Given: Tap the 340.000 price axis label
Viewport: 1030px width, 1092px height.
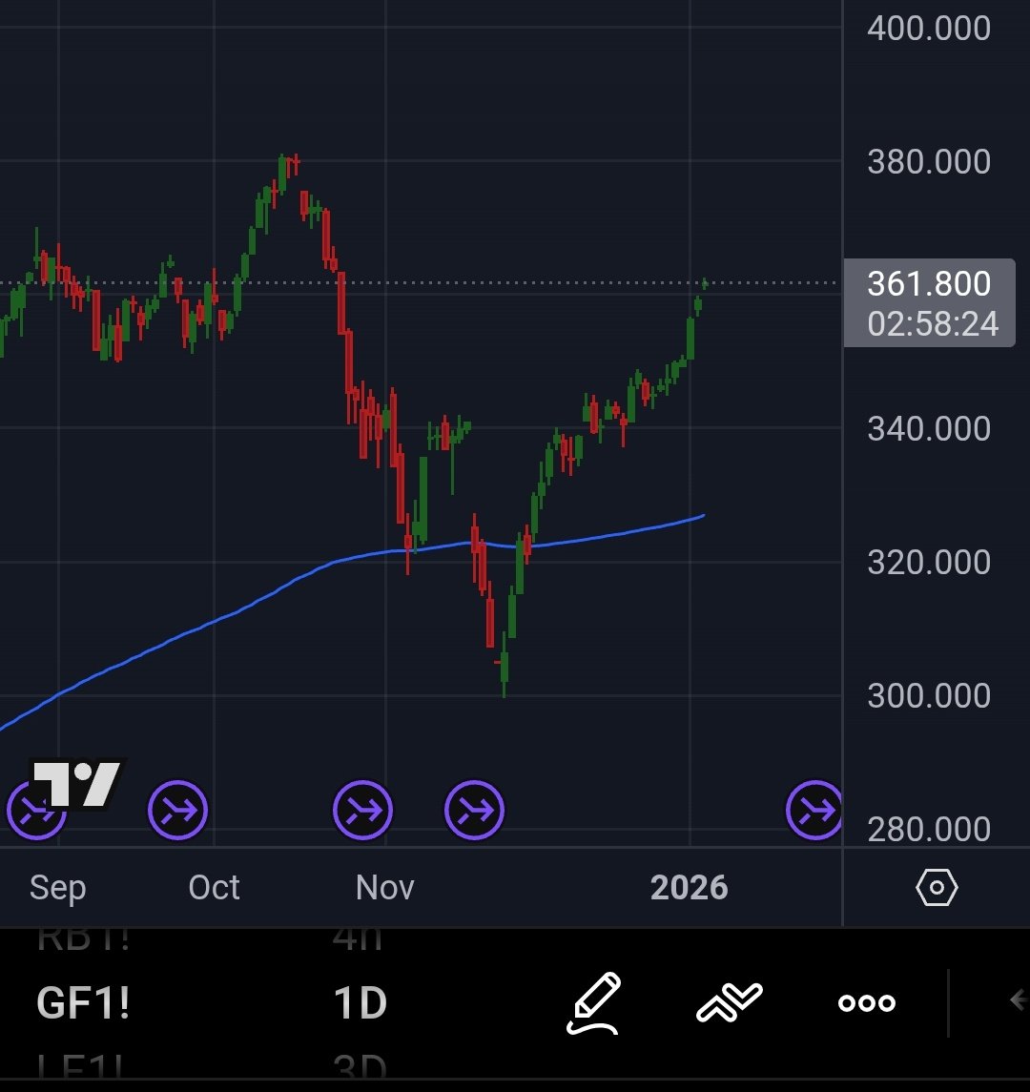Looking at the screenshot, I should click(929, 428).
